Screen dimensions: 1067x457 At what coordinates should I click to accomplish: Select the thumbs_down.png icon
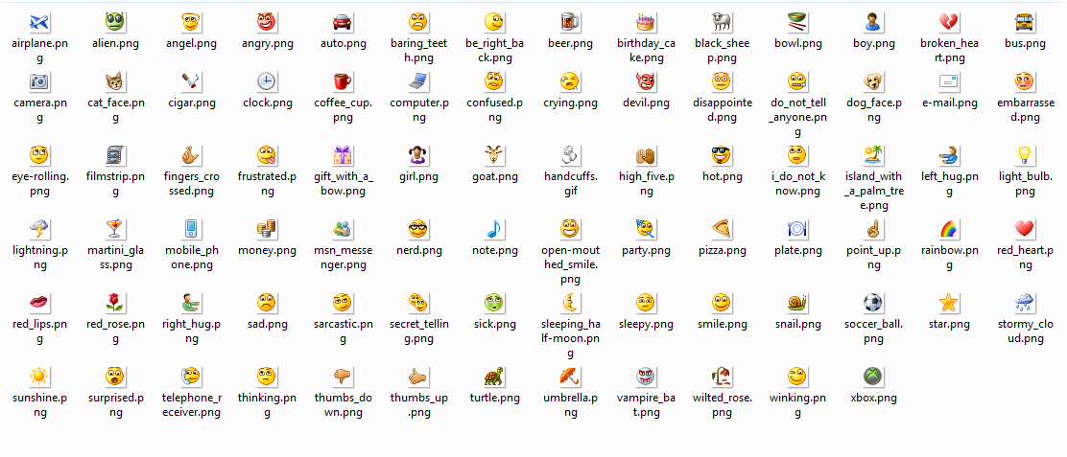[343, 377]
